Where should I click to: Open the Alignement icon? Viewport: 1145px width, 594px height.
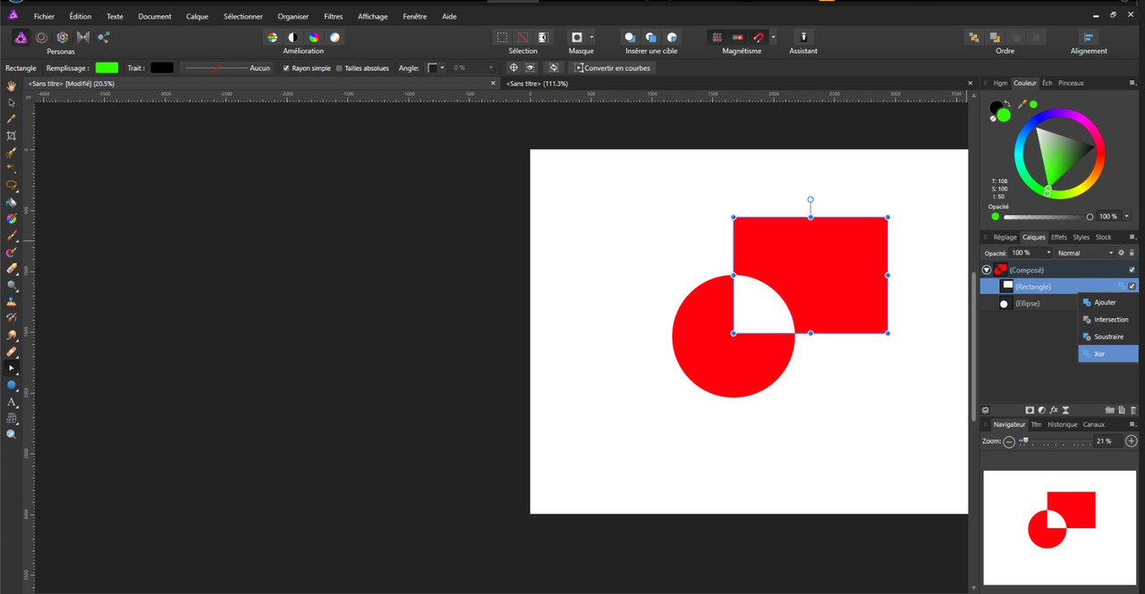[x=1089, y=38]
